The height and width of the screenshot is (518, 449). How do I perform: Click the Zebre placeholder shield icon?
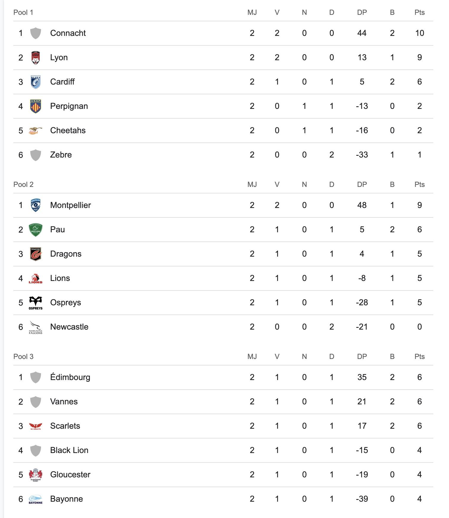point(36,155)
